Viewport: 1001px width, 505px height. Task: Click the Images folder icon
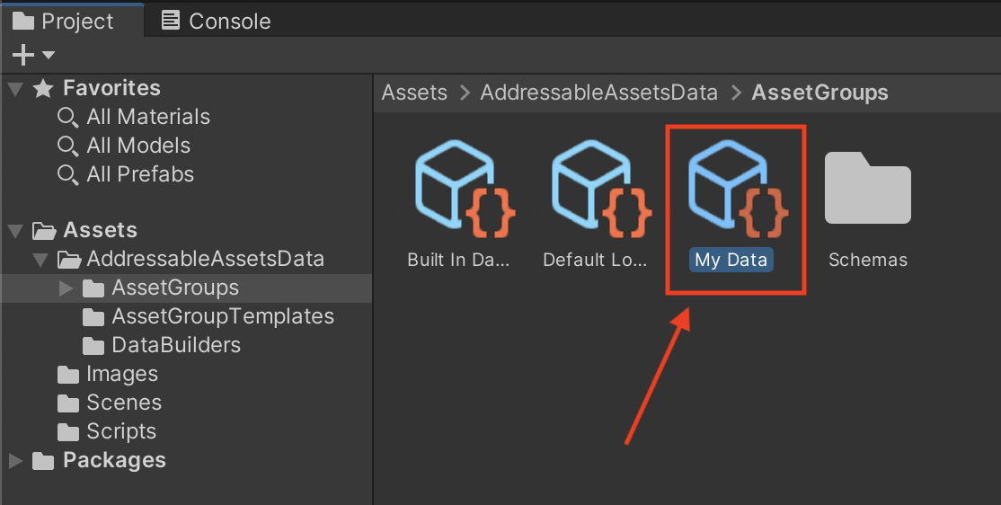[x=68, y=375]
